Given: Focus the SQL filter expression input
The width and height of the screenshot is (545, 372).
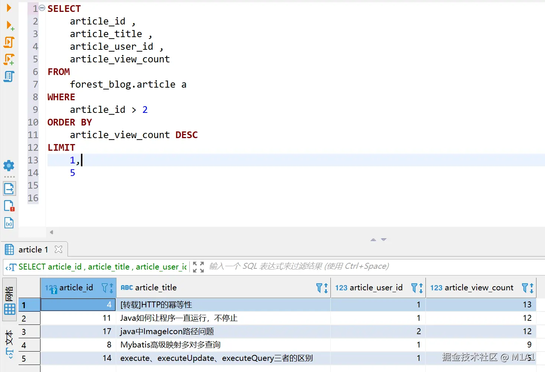Looking at the screenshot, I should click(x=375, y=266).
